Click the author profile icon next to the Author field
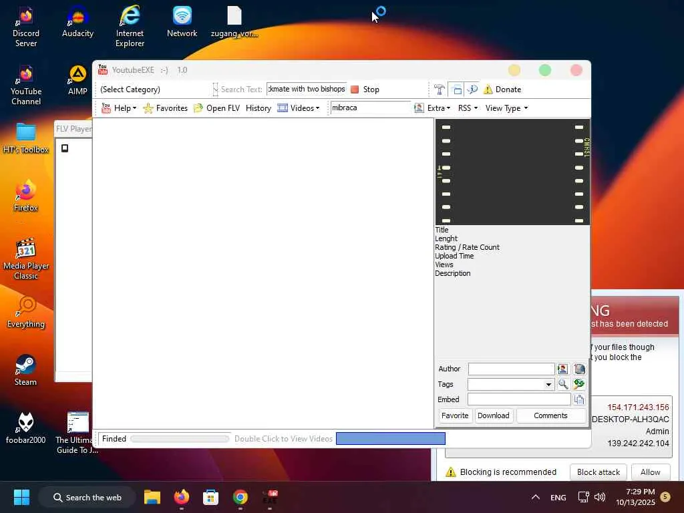684x513 pixels. point(562,369)
